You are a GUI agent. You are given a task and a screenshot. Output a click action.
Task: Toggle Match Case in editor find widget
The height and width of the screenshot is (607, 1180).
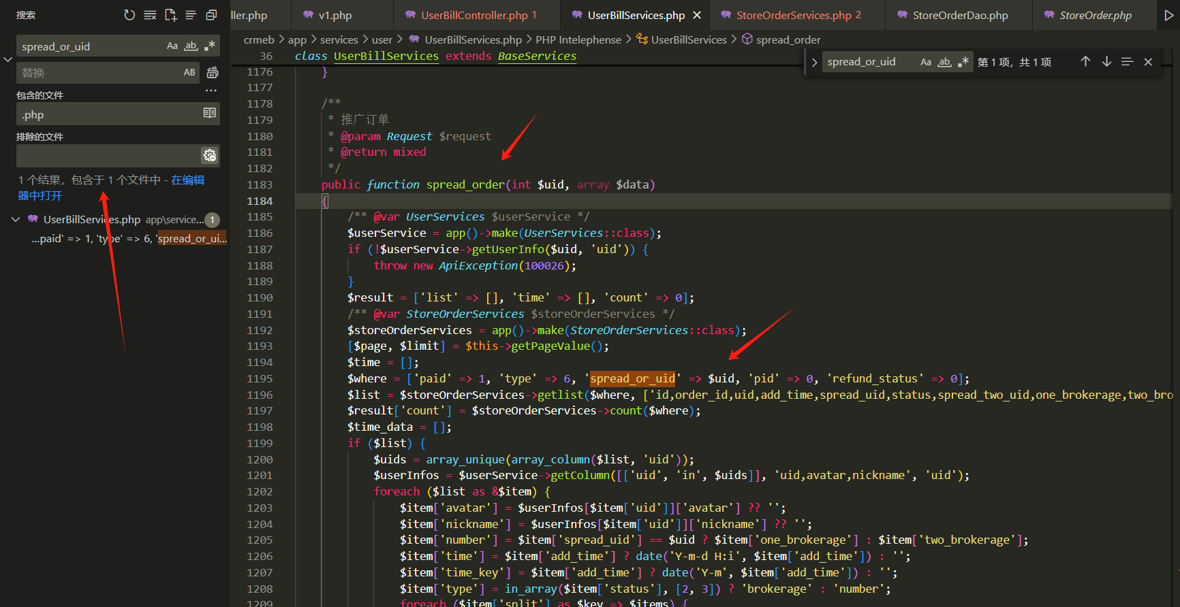[x=926, y=62]
